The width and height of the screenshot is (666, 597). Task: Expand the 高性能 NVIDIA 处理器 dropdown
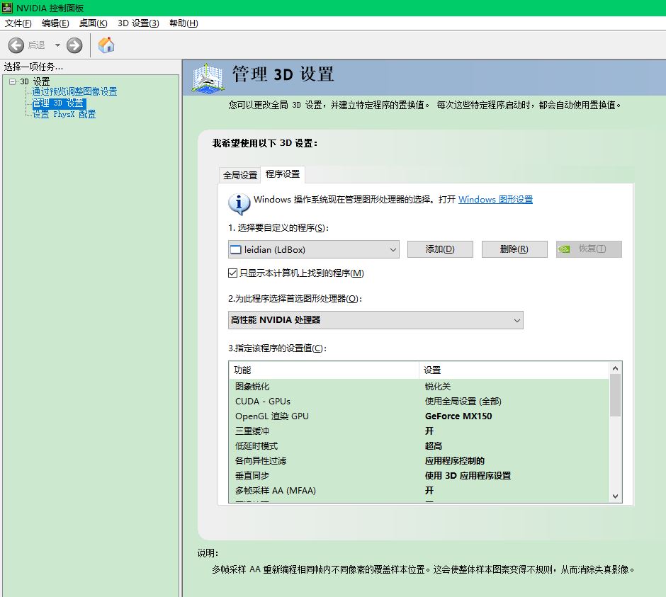pyautogui.click(x=376, y=320)
